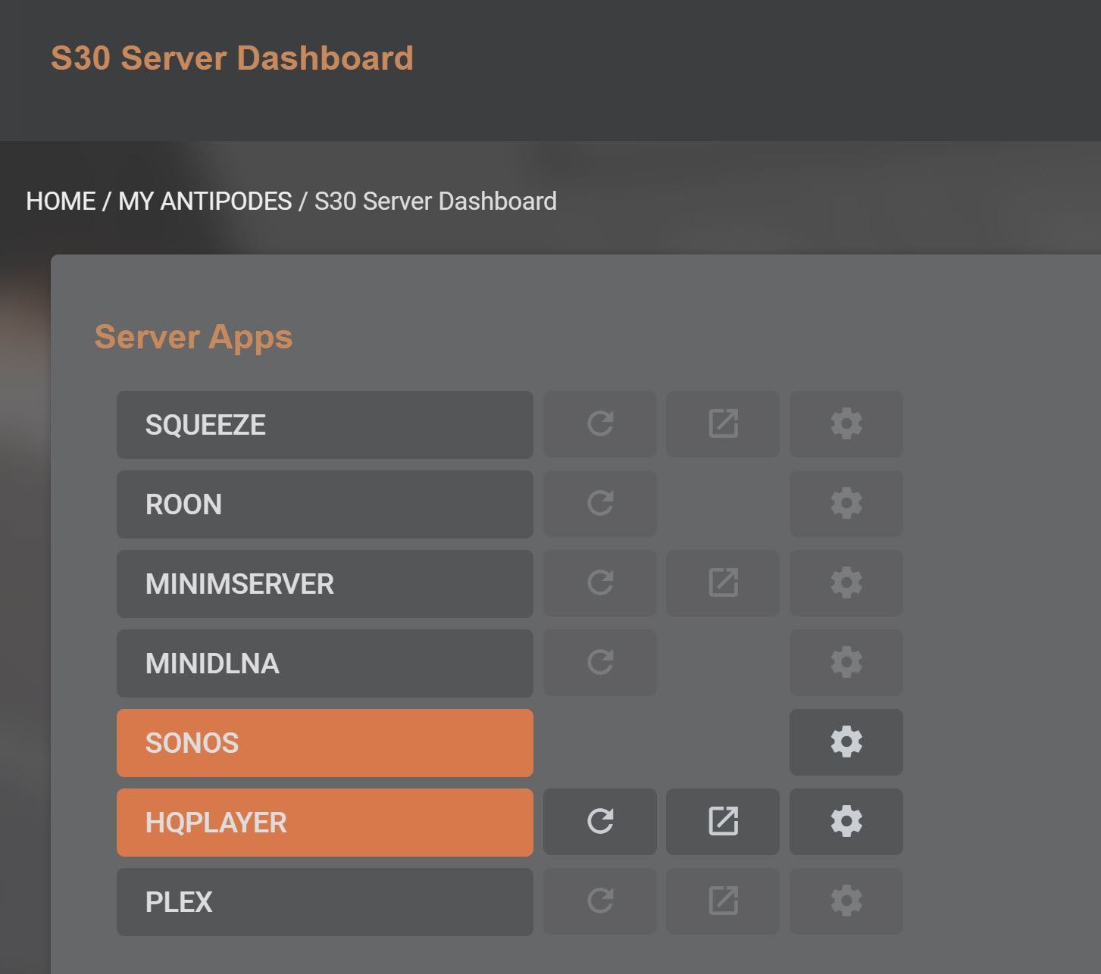Open SQUEEZE settings gear
The width and height of the screenshot is (1101, 974).
(x=846, y=424)
